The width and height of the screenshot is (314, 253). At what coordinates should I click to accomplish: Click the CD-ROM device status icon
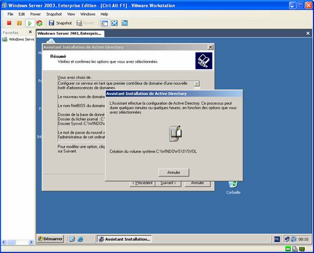point(295,249)
